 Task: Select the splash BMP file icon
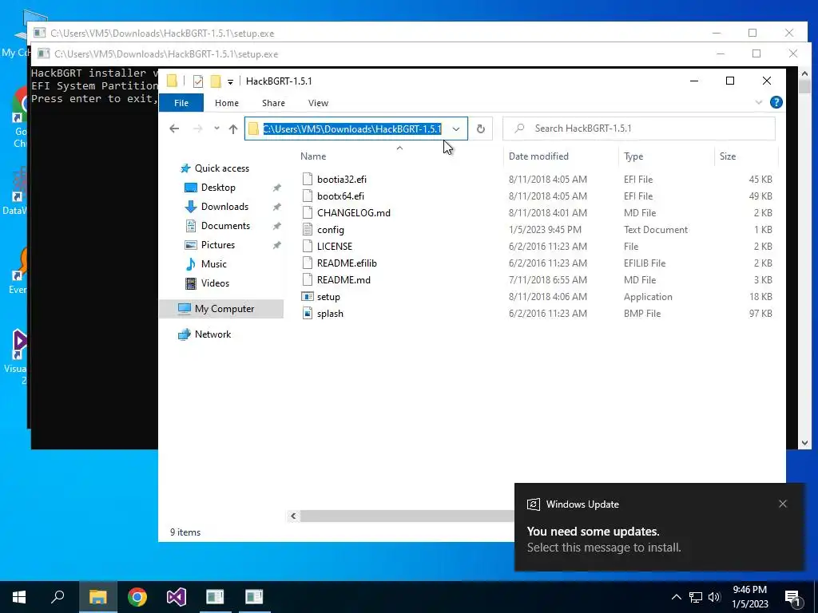pyautogui.click(x=308, y=313)
